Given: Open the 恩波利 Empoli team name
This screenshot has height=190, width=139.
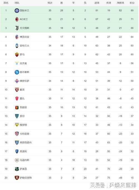Looking at the screenshot, I should click(23, 151).
